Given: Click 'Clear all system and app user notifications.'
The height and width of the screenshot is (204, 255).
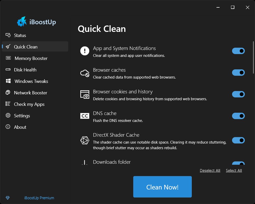Looking at the screenshot, I should tap(129, 56).
